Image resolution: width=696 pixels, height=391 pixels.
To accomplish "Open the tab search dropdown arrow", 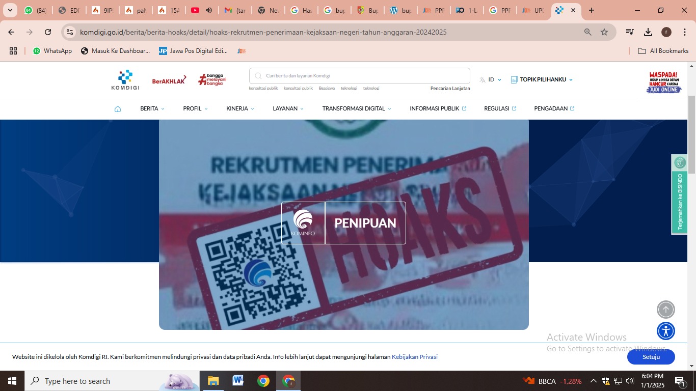I will [10, 10].
